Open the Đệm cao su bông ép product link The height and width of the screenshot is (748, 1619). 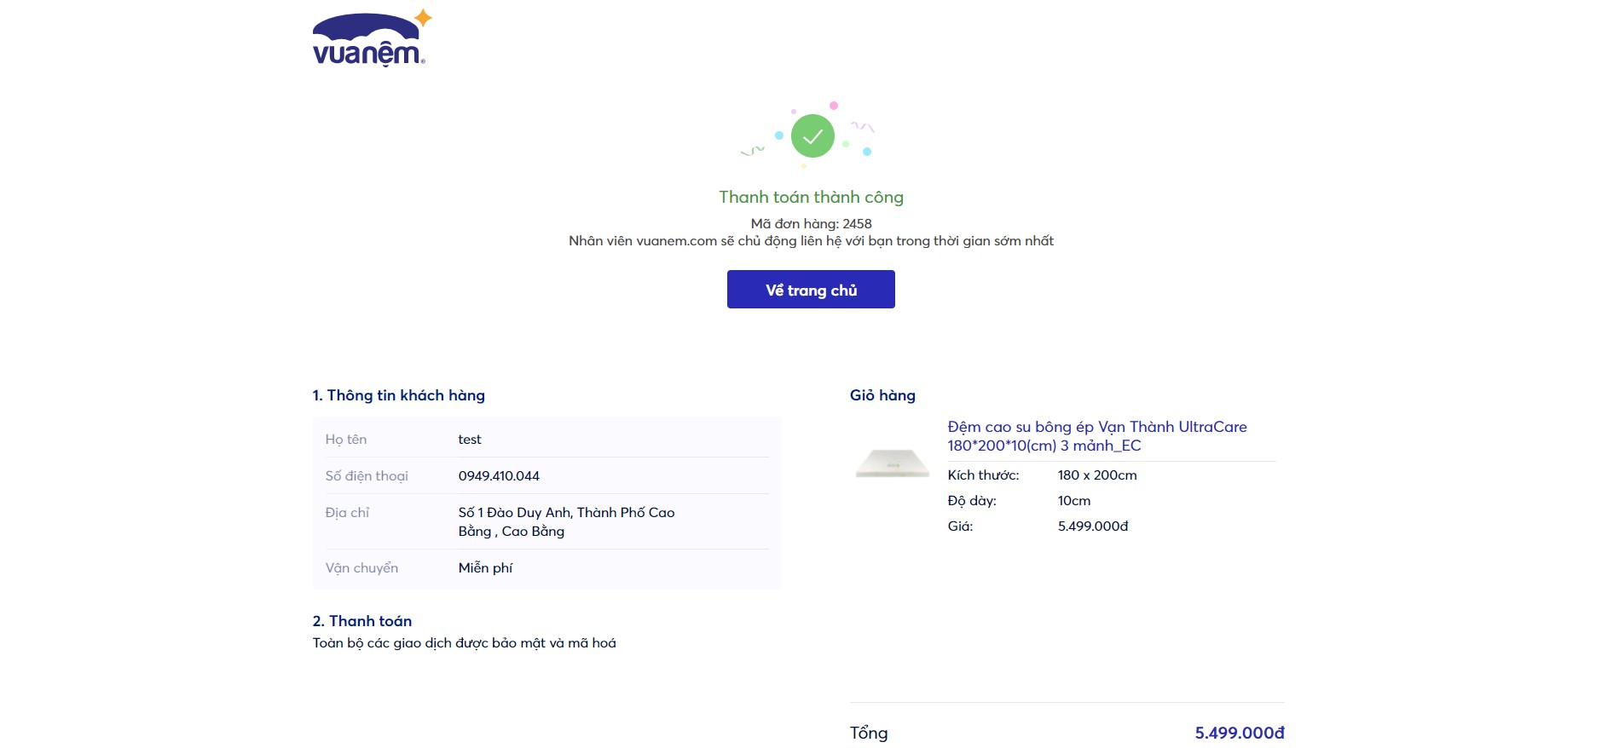tap(1097, 436)
